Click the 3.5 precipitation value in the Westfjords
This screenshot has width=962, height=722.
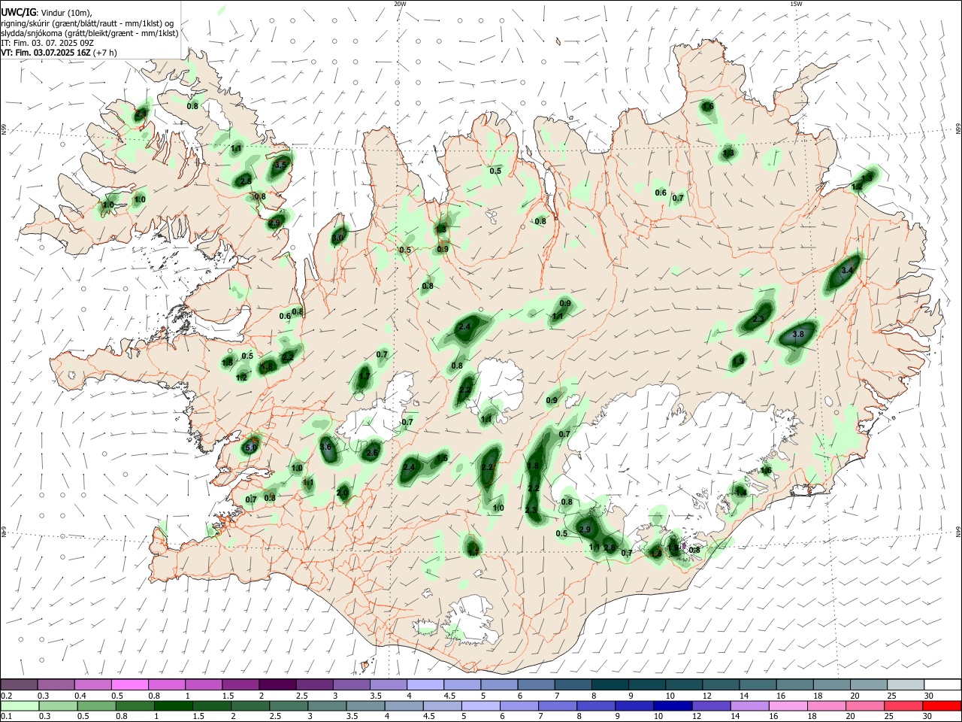pos(281,164)
